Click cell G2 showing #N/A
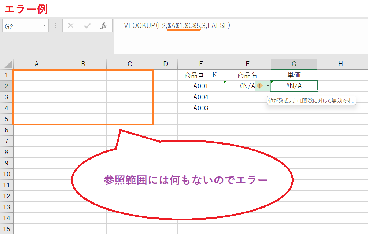This screenshot has width=368, height=234. pos(294,86)
